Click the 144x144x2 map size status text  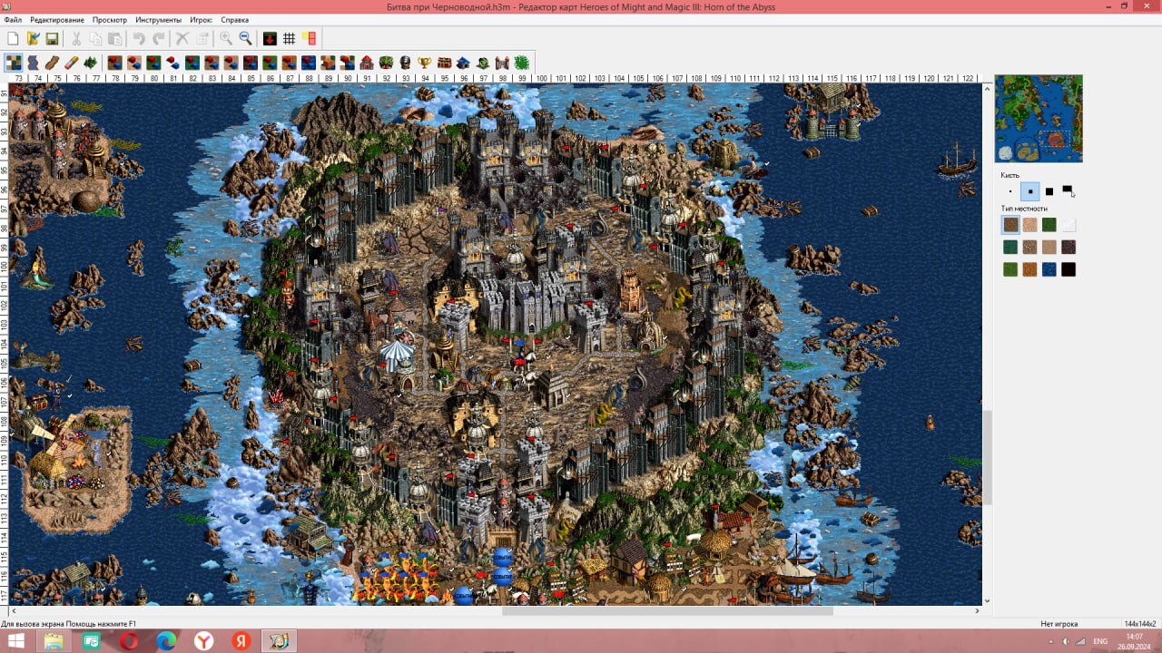click(1141, 624)
